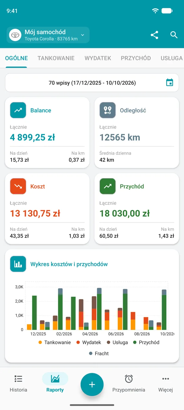Click Balance per-km value 0,37 zł

pyautogui.click(x=77, y=160)
